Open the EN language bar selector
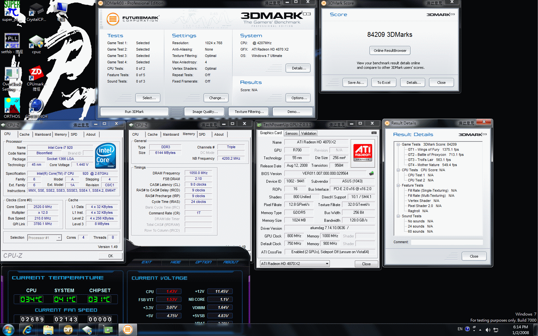The width and height of the screenshot is (538, 336). click(460, 329)
